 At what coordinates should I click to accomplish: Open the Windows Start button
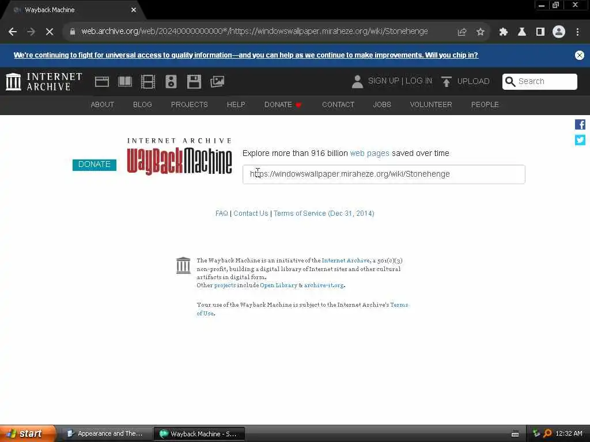pos(28,434)
